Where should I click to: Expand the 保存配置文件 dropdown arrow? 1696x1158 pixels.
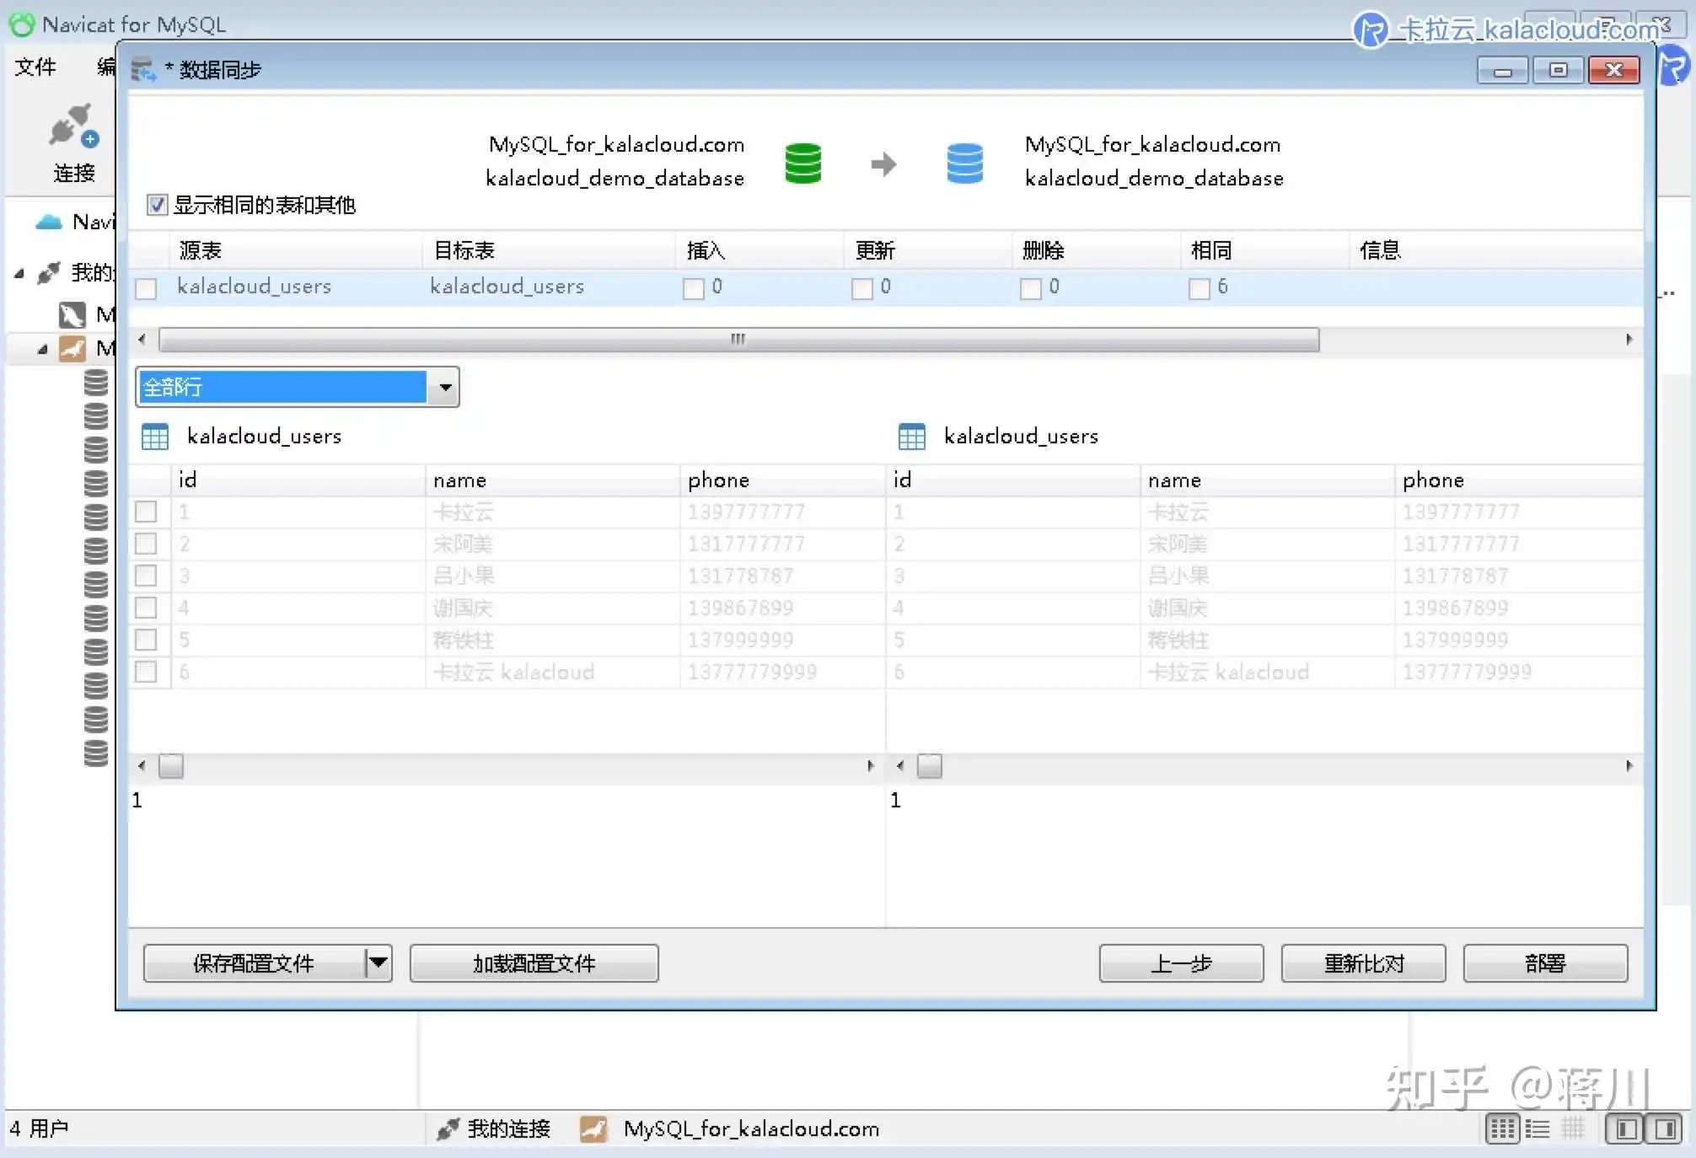[x=378, y=962]
